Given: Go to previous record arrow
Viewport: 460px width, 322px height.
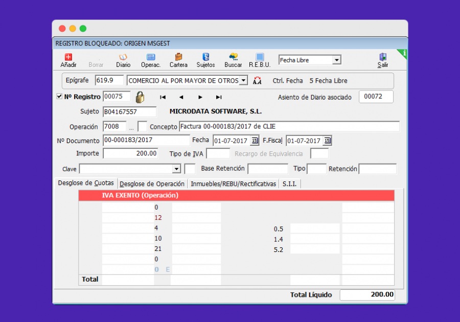Looking at the screenshot, I should (x=181, y=97).
